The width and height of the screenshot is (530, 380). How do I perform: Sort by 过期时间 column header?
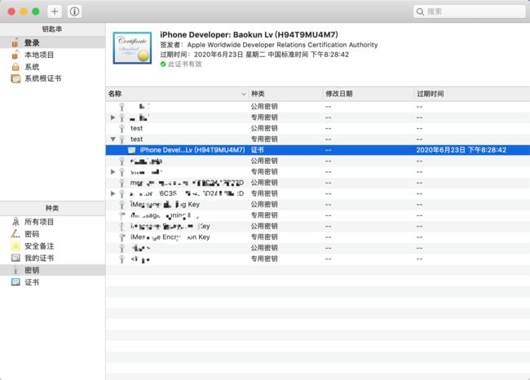click(472, 94)
